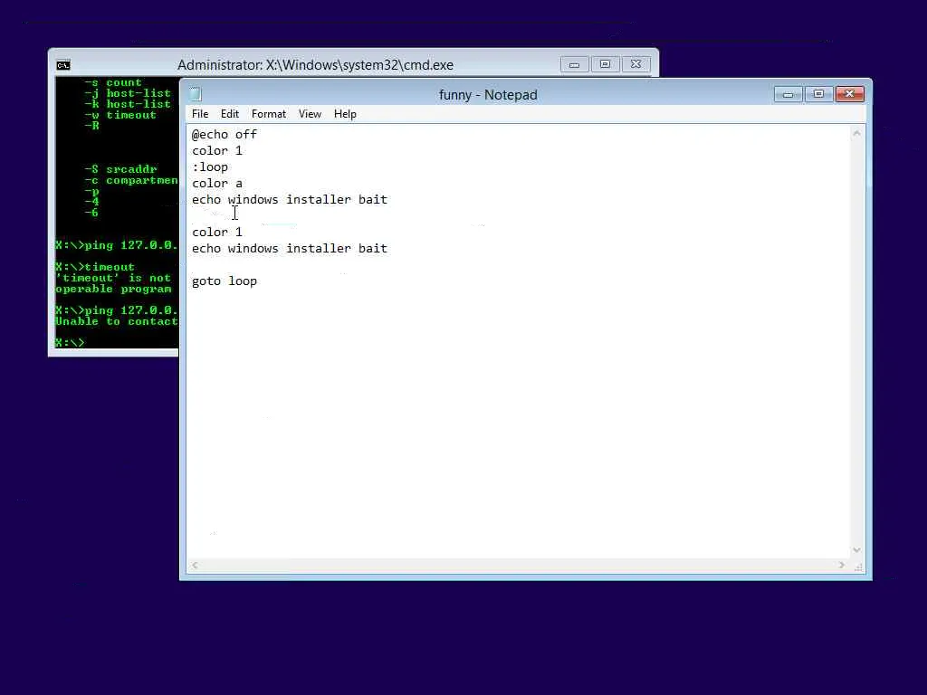Screen dimensions: 927x695
Task: Click the Notepad window resize grip
Action: pyautogui.click(x=858, y=566)
